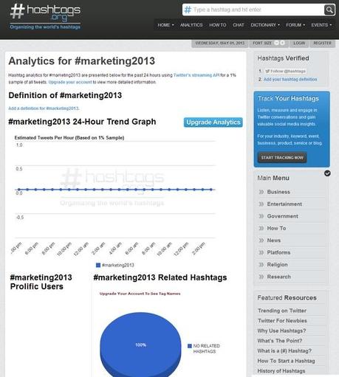Click the checkmark badge beside Main Menu
Screen dimensions: 339x377
(327, 173)
